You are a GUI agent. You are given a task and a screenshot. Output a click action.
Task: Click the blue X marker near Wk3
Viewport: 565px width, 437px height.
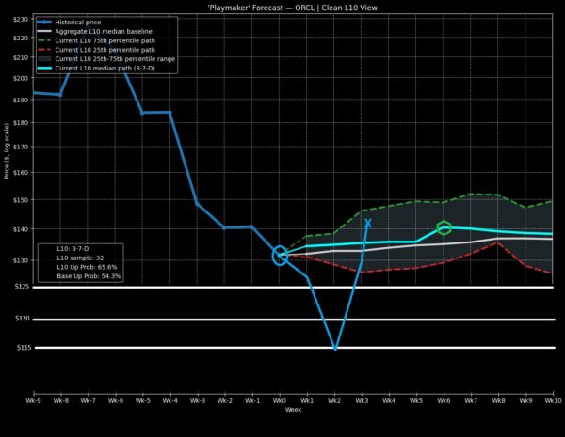click(x=368, y=224)
